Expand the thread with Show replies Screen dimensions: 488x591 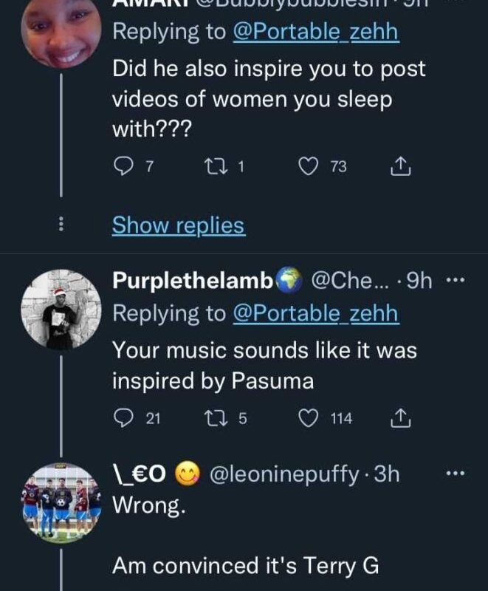178,225
